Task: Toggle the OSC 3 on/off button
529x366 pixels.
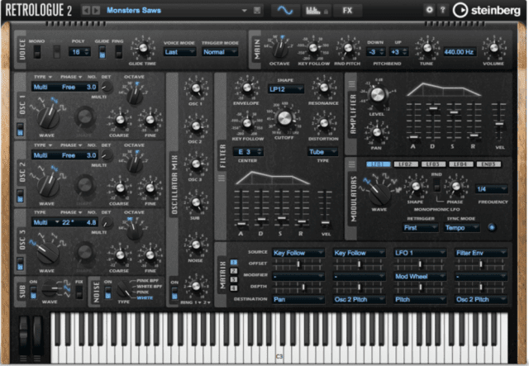Action: 20,264
